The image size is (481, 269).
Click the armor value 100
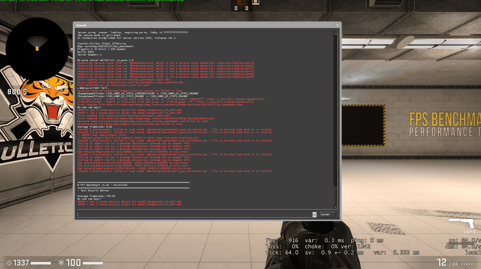[x=73, y=263]
